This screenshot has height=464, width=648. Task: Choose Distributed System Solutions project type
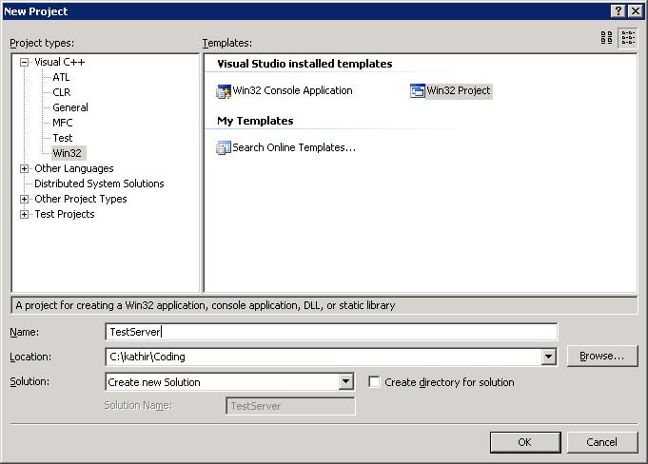point(99,184)
